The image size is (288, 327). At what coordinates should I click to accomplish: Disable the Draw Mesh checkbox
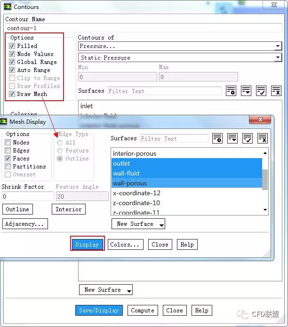point(12,94)
